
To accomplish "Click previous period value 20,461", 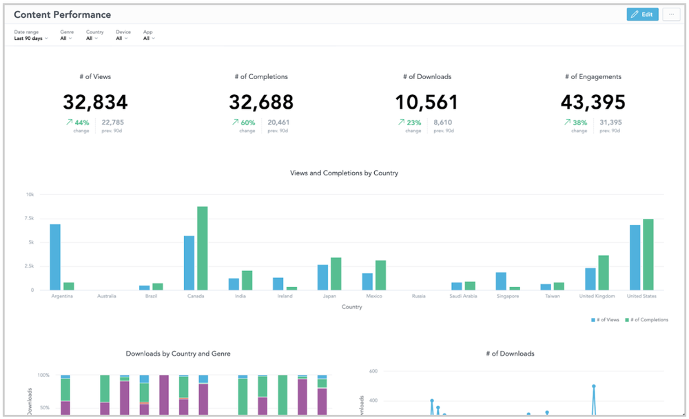I will click(x=278, y=122).
